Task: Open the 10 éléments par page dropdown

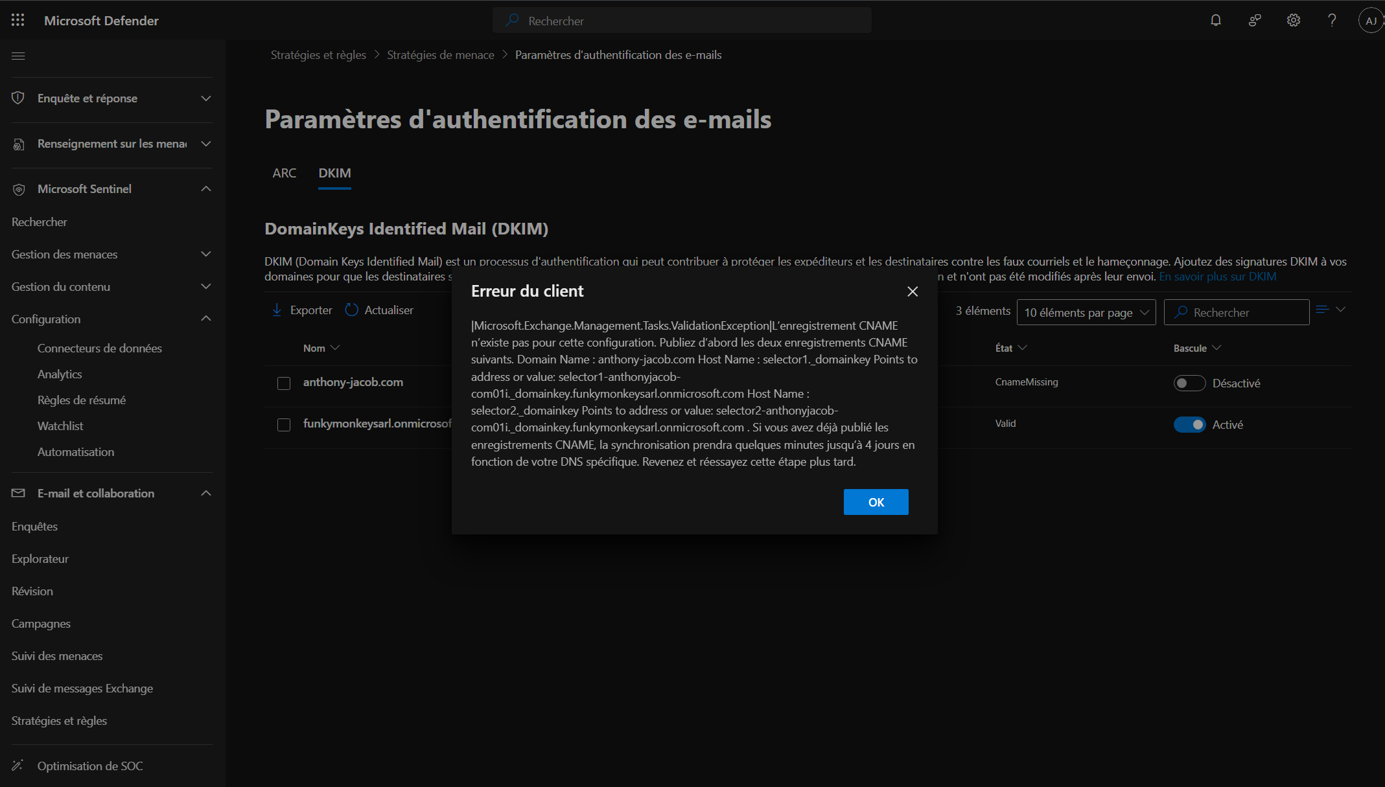Action: click(x=1086, y=312)
